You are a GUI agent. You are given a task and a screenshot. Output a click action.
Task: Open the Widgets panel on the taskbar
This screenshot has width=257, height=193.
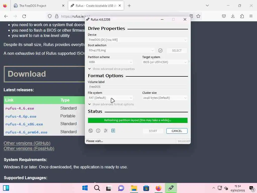pyautogui.click(x=6, y=188)
